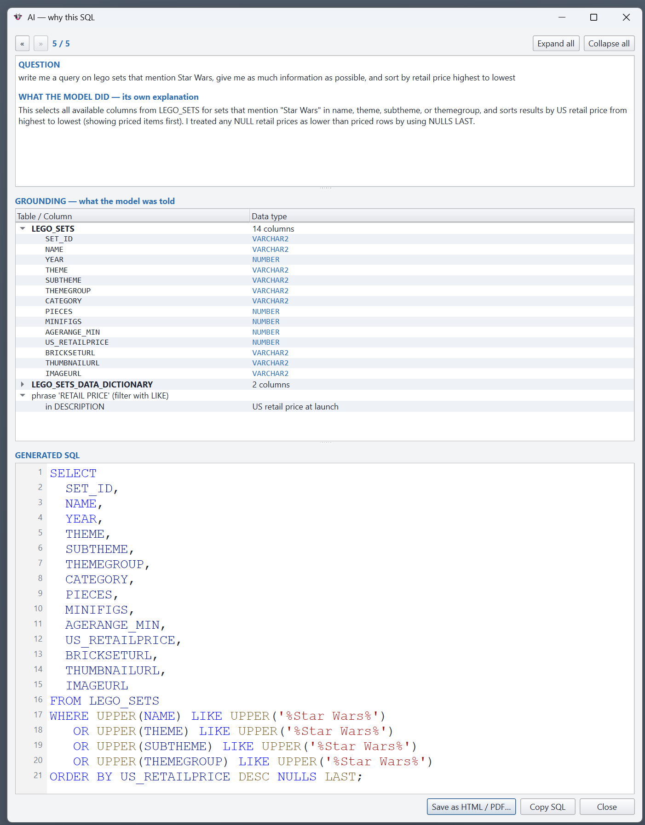
Task: Click the » next query button
Action: [x=40, y=44]
